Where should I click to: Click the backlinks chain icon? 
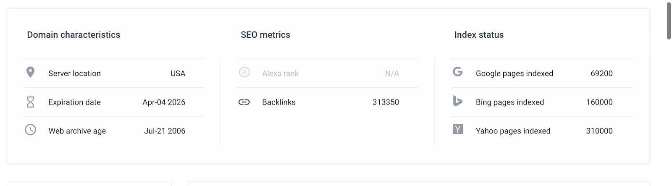point(244,102)
